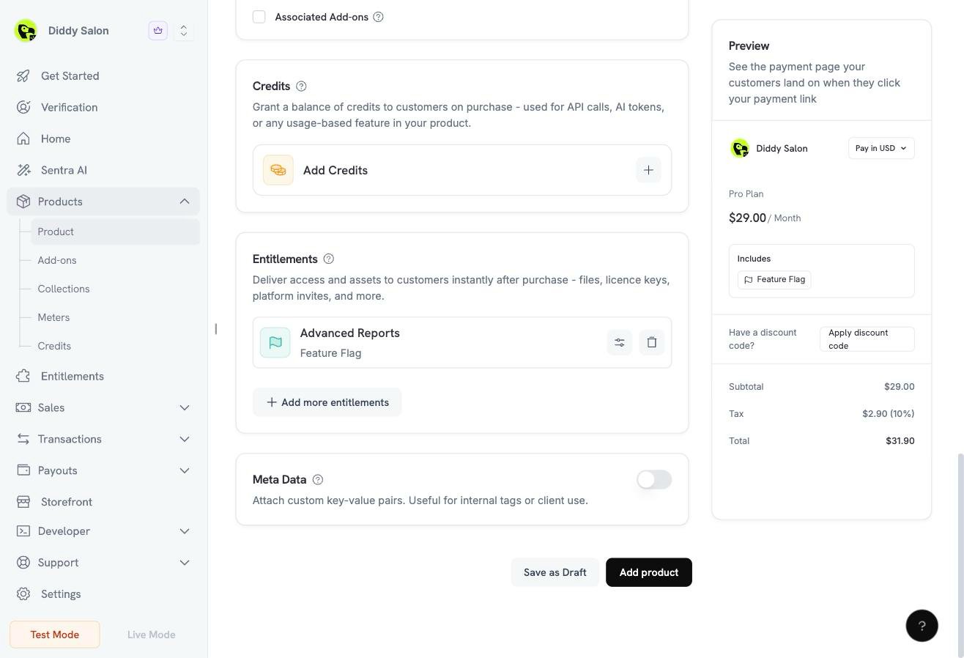Click the Sales cash icon
964x658 pixels.
[x=23, y=408]
